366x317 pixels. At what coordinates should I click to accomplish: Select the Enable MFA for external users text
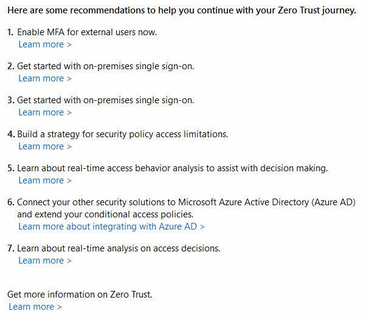click(87, 32)
